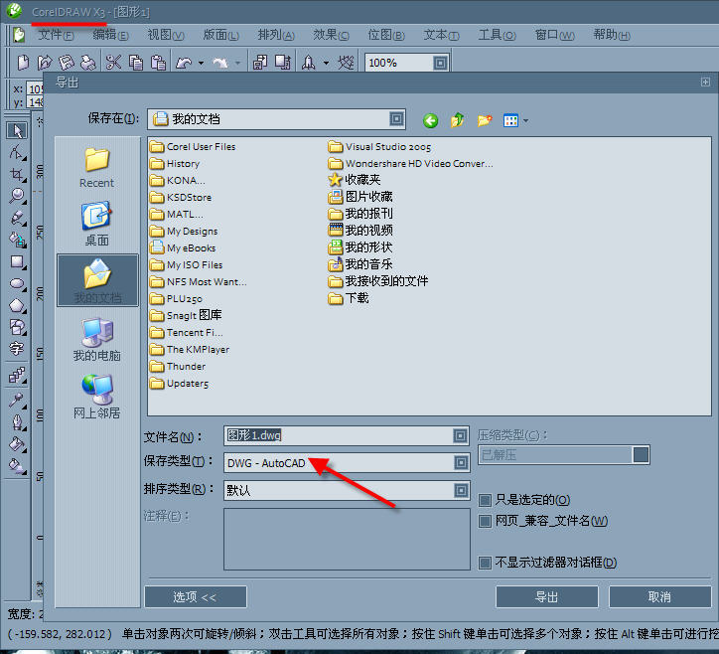Screen dimensions: 719x654
Task: Select the Visual Studio 2005 folder
Action: pyautogui.click(x=379, y=147)
